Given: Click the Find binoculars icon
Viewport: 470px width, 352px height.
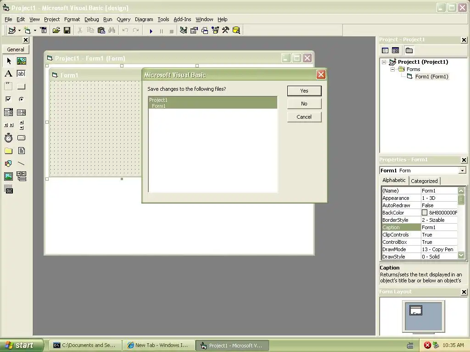Looking at the screenshot, I should click(x=112, y=30).
